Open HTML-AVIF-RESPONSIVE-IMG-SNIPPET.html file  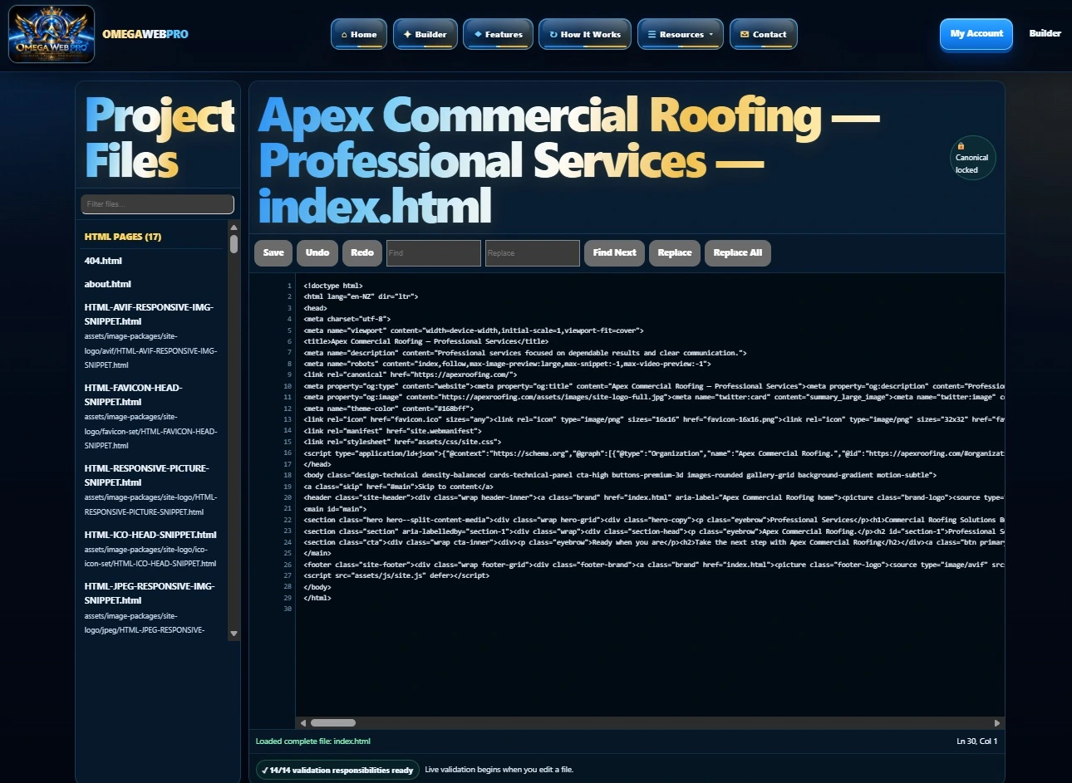tap(150, 335)
